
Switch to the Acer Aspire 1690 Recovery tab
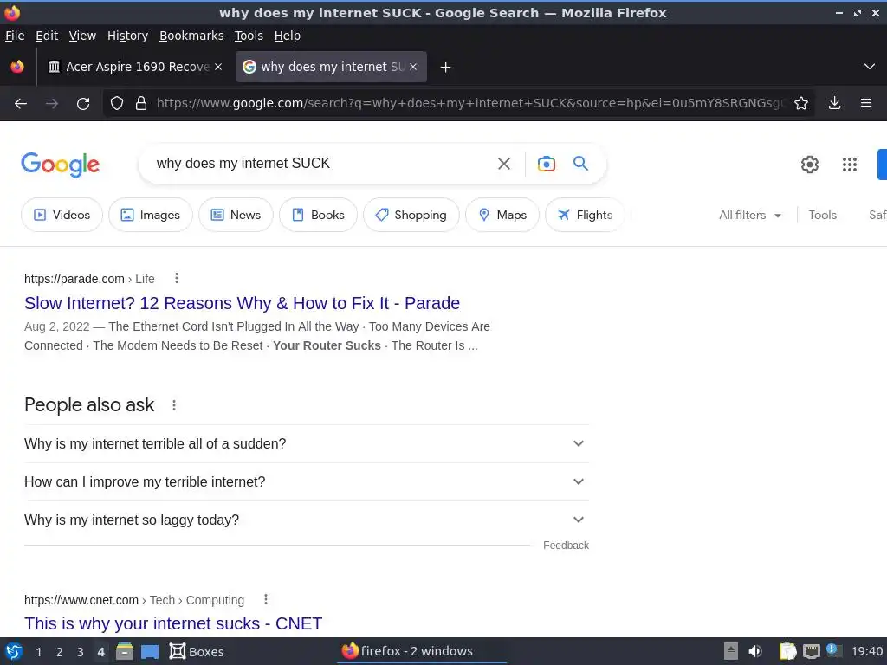point(136,67)
